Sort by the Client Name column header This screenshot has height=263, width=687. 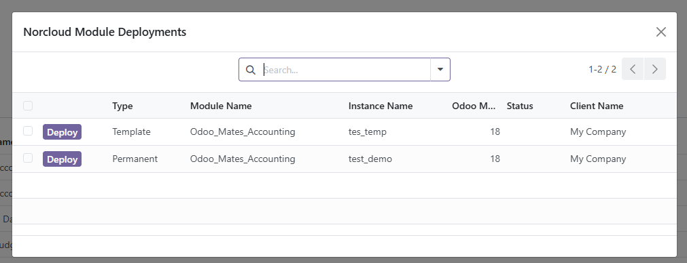597,106
